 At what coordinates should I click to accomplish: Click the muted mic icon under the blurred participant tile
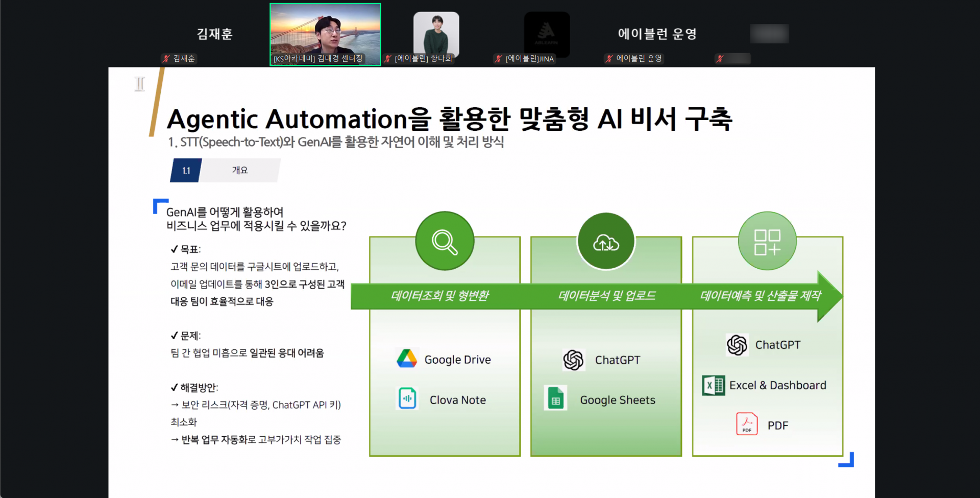tap(720, 59)
